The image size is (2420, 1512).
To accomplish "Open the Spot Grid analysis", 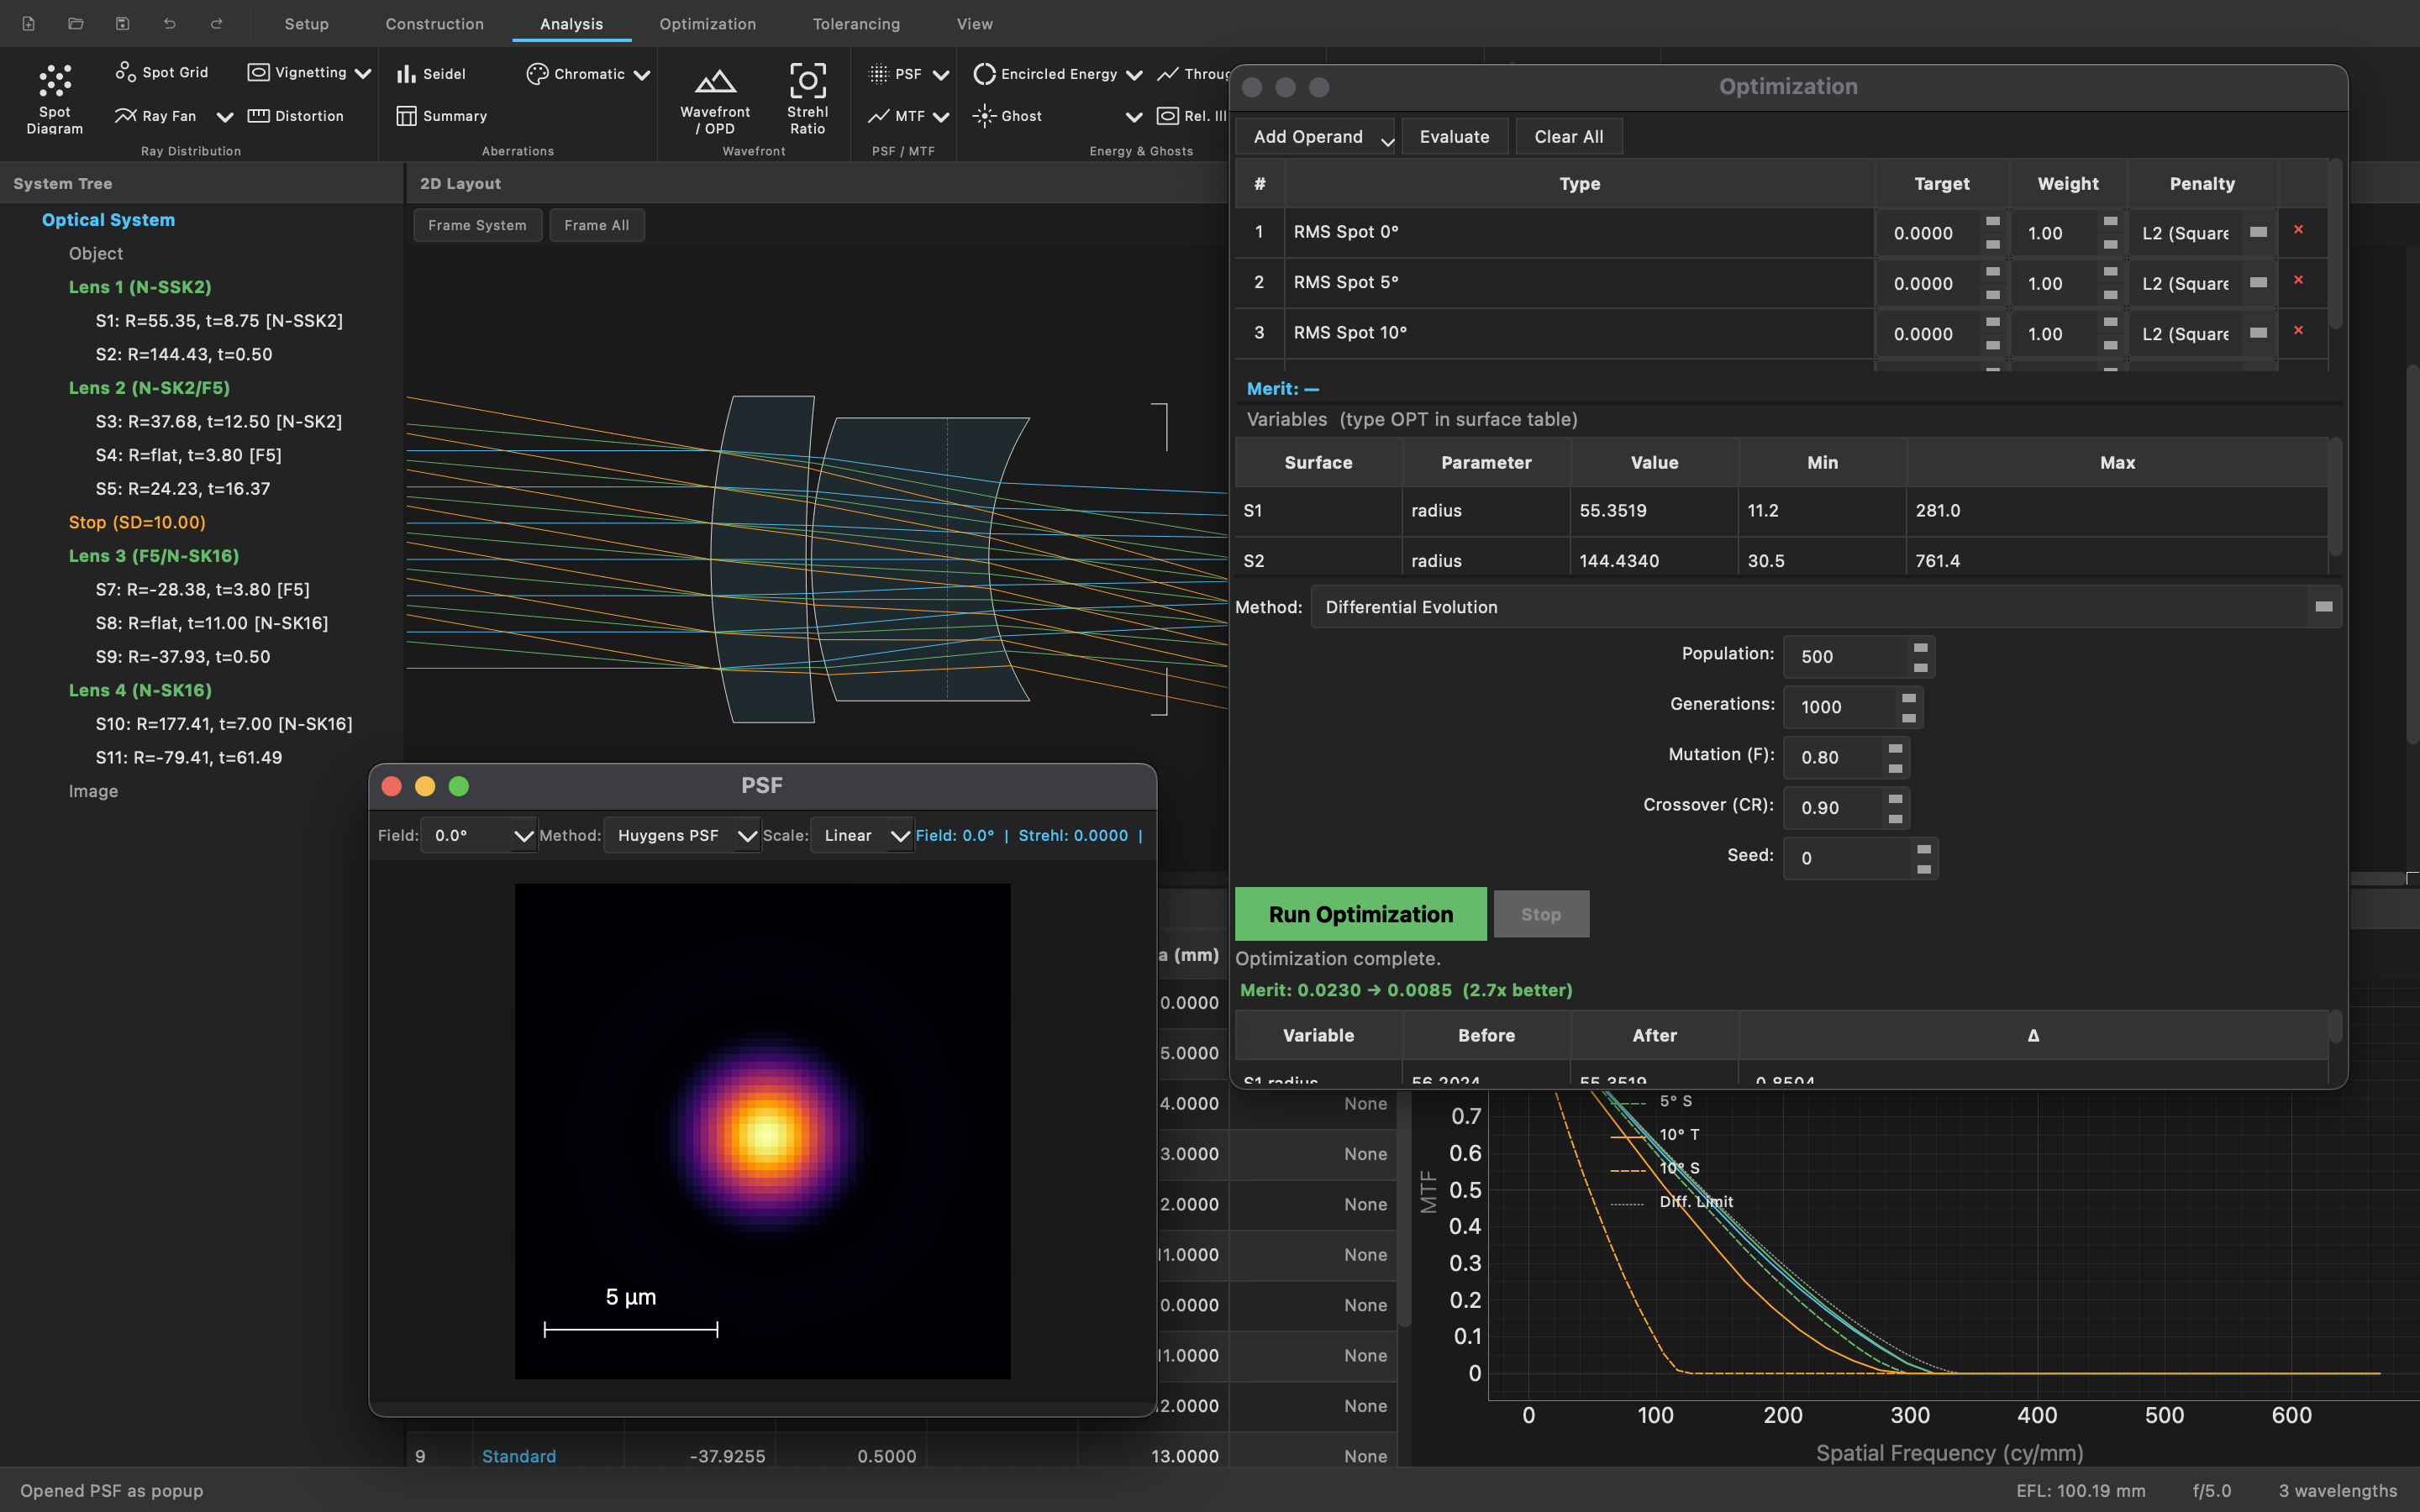I will [162, 71].
